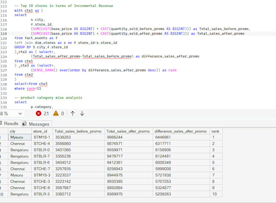Click the DENSE_RANK() code line
Viewport: 276px width, 203px height.
(104, 70)
